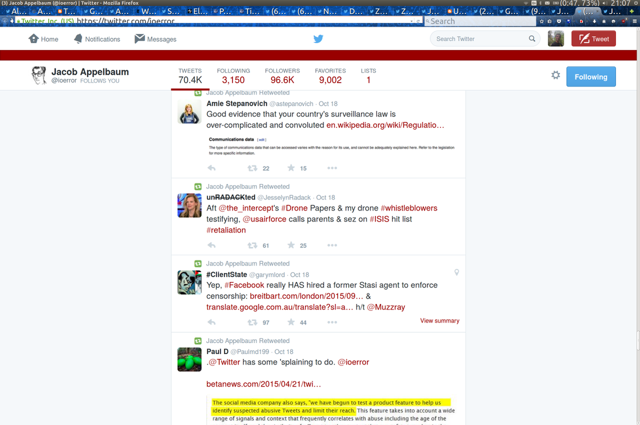Reload page via address bar icon
Screen dimensions: 640x425
tap(419, 21)
